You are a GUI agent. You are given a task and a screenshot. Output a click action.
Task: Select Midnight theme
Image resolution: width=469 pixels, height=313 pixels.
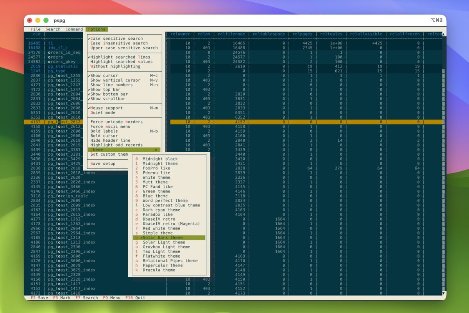169,164
